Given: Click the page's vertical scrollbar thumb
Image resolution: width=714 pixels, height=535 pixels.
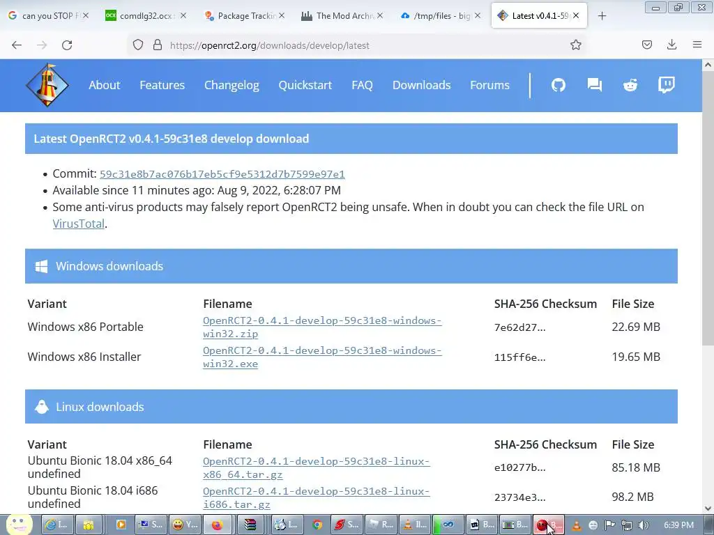Looking at the screenshot, I should pyautogui.click(x=708, y=208).
